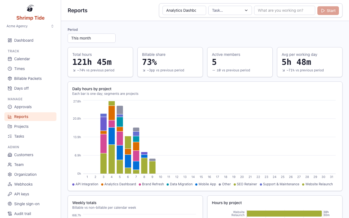The image size is (349, 218).
Task: Click the Weekly totals card title
Action: coord(84,203)
